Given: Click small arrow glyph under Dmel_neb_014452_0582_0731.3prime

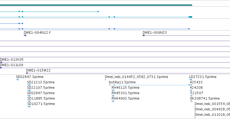Looking at the screenshot, I should [x=106, y=80].
